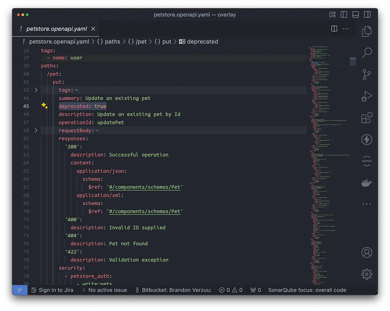Open the Search view in the activity bar
Image resolution: width=390 pixels, height=311 pixels.
tap(367, 53)
